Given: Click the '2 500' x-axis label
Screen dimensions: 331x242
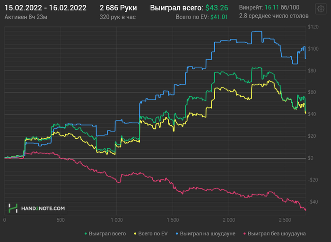Looking at the screenshot, I should 285,220.
